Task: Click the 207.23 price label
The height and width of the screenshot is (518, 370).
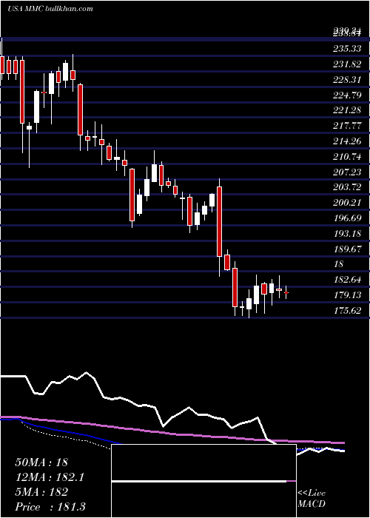Action: point(347,172)
